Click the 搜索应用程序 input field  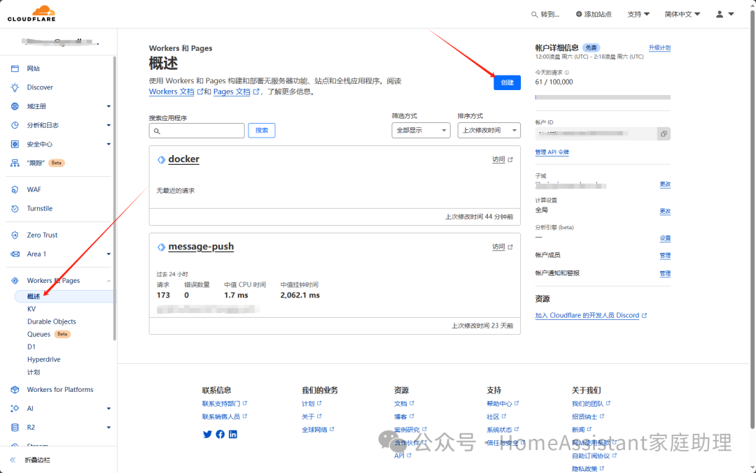[197, 131]
